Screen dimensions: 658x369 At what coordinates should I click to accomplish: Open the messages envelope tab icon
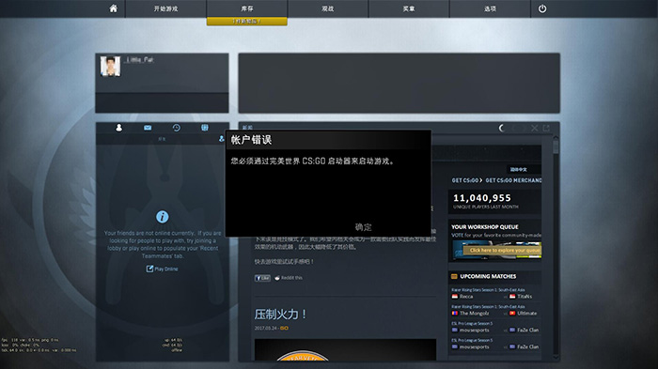click(148, 128)
